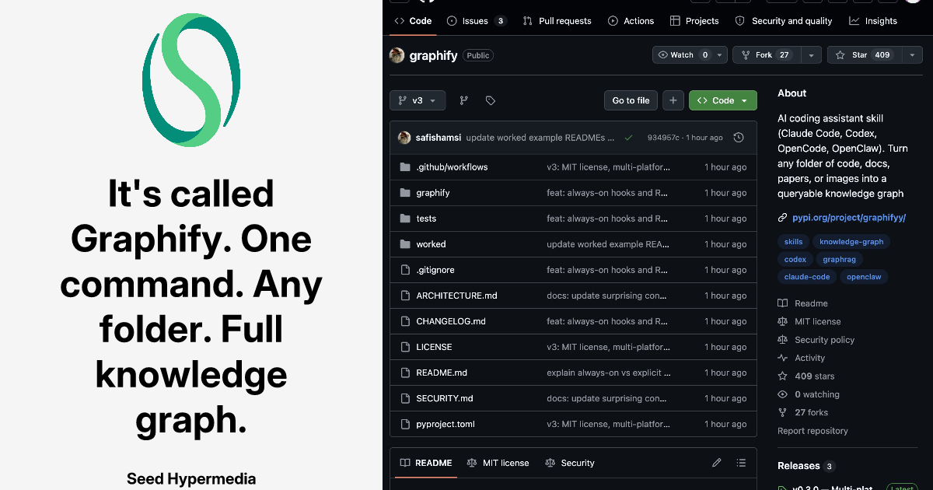Screen dimensions: 933x490
Task: Open the v3 branch selector dropdown
Action: tap(418, 100)
